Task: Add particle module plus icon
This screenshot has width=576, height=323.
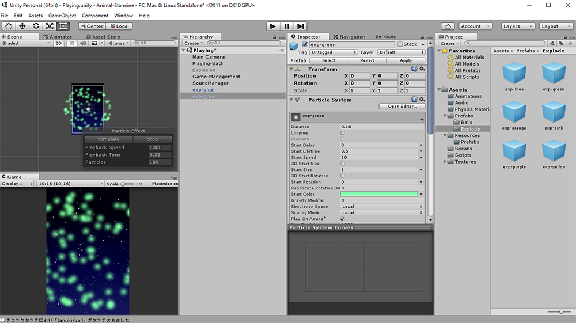Action: click(x=422, y=119)
